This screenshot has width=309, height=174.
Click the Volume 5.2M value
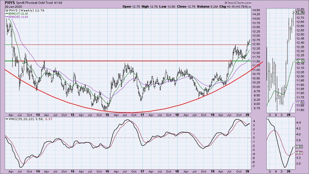pos(207,6)
